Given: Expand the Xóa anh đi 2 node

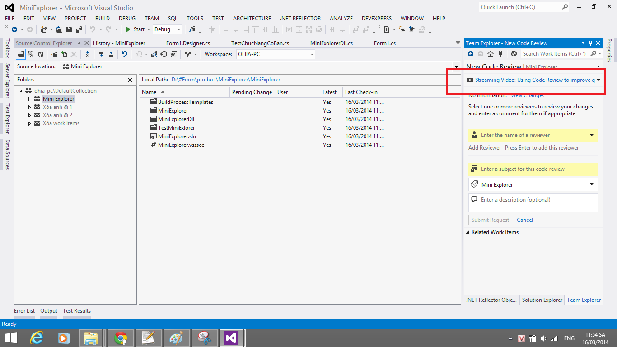Looking at the screenshot, I should click(30, 115).
